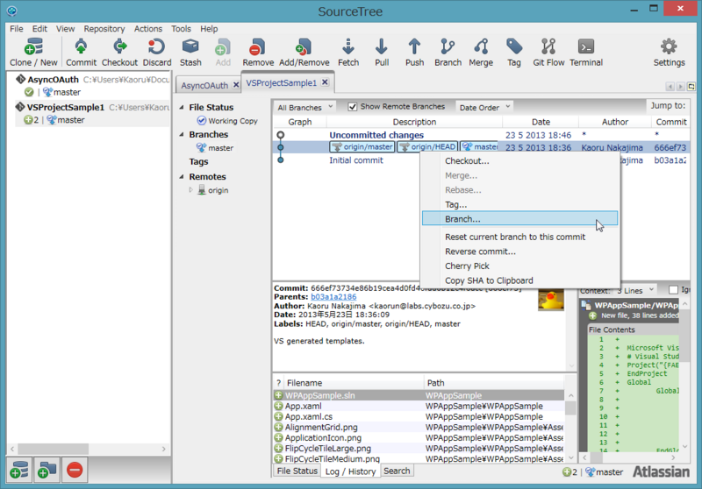Open the Clone / New repository tool

click(x=33, y=53)
